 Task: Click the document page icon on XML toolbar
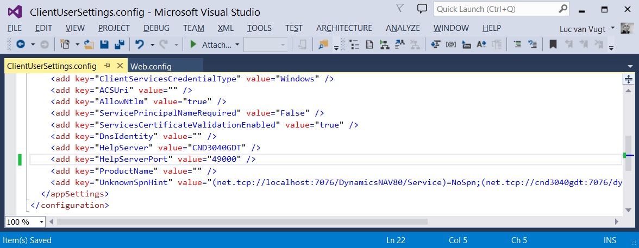pyautogui.click(x=369, y=44)
